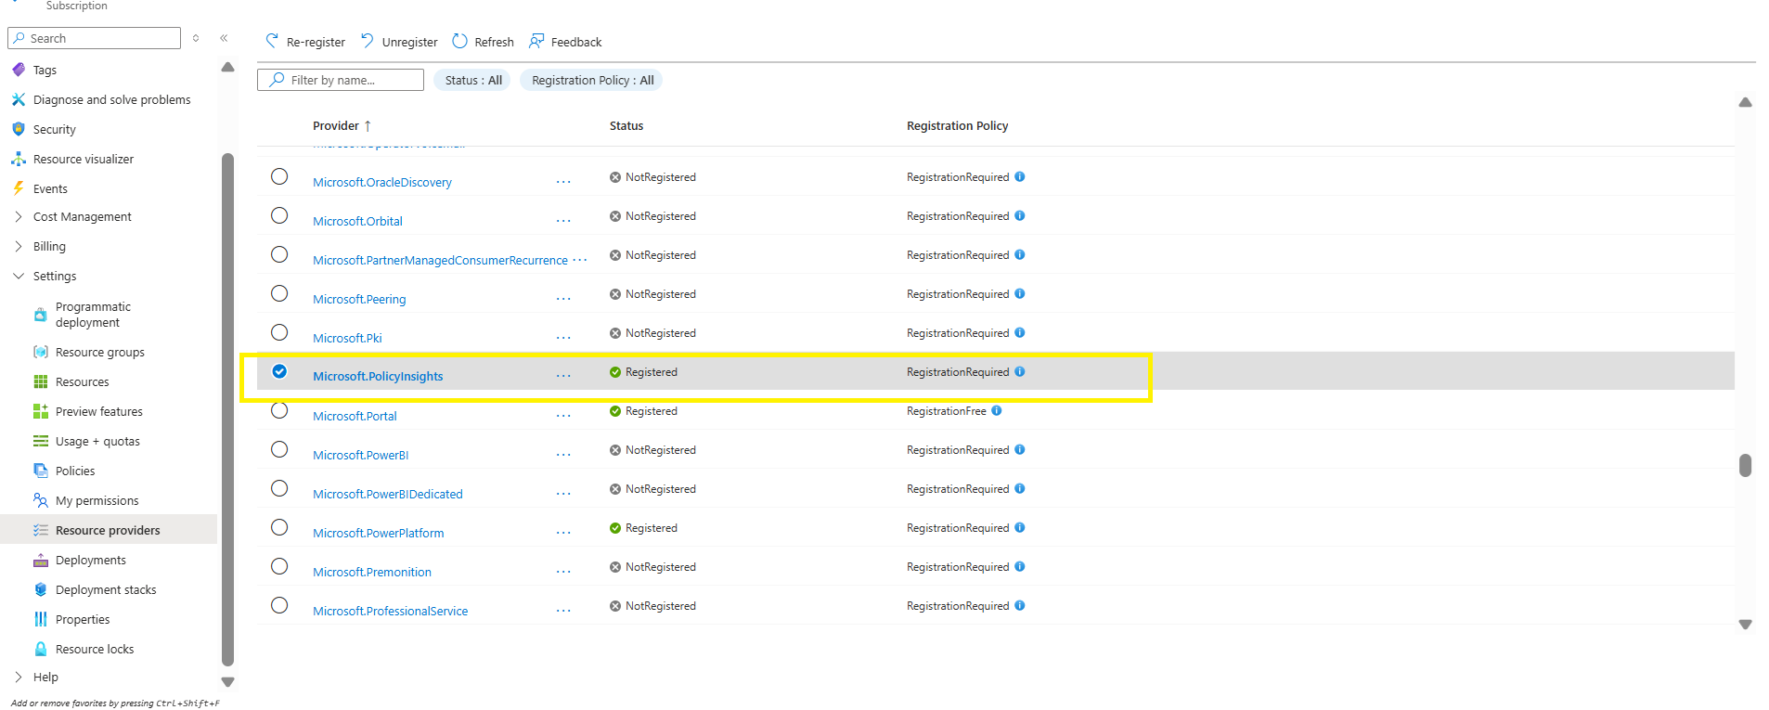
Task: Click the Unregister icon
Action: tap(368, 41)
